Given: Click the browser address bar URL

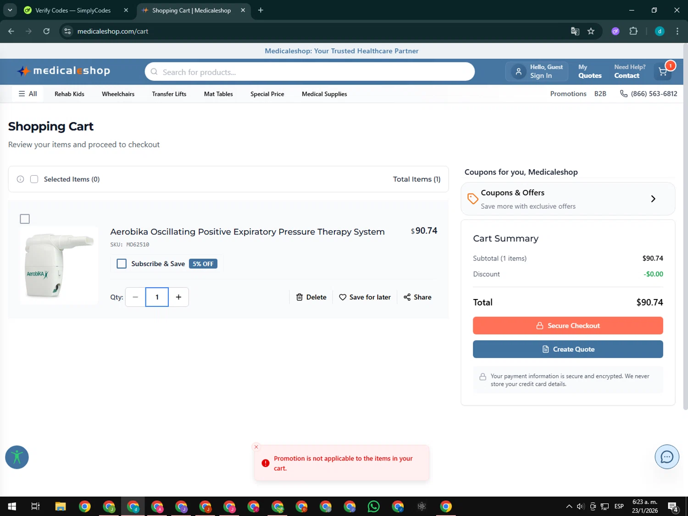Looking at the screenshot, I should point(113,31).
